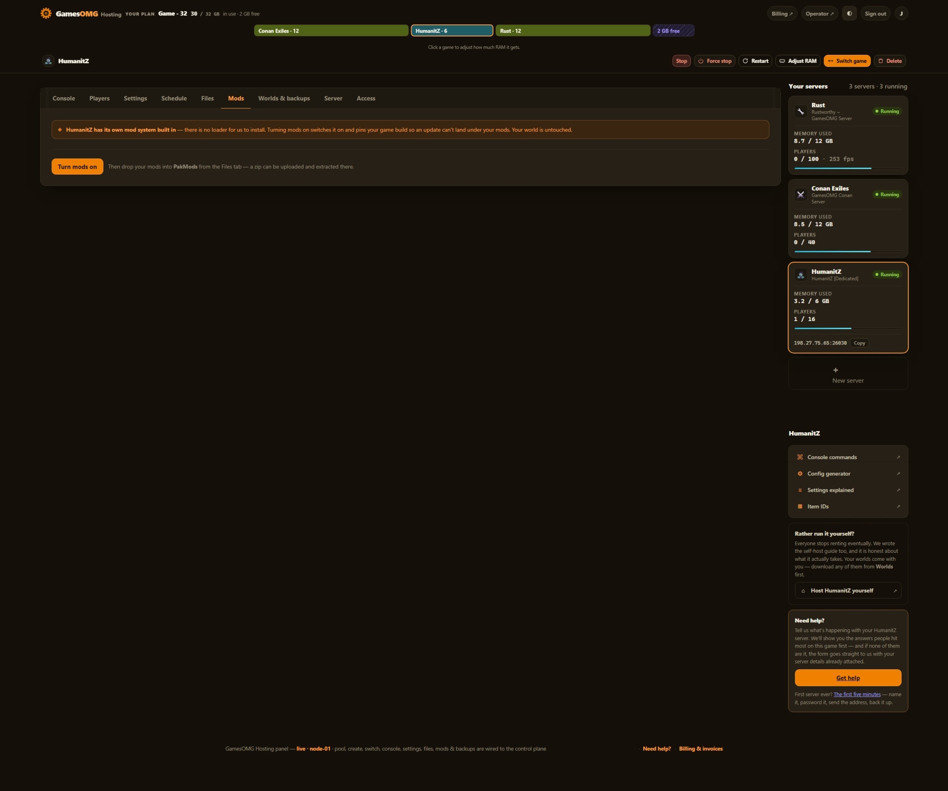
Task: Click the Rust server wrench icon
Action: pos(800,111)
